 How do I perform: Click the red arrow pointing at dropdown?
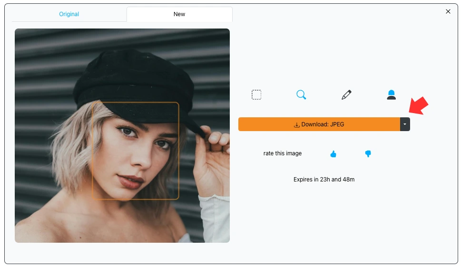[419, 106]
